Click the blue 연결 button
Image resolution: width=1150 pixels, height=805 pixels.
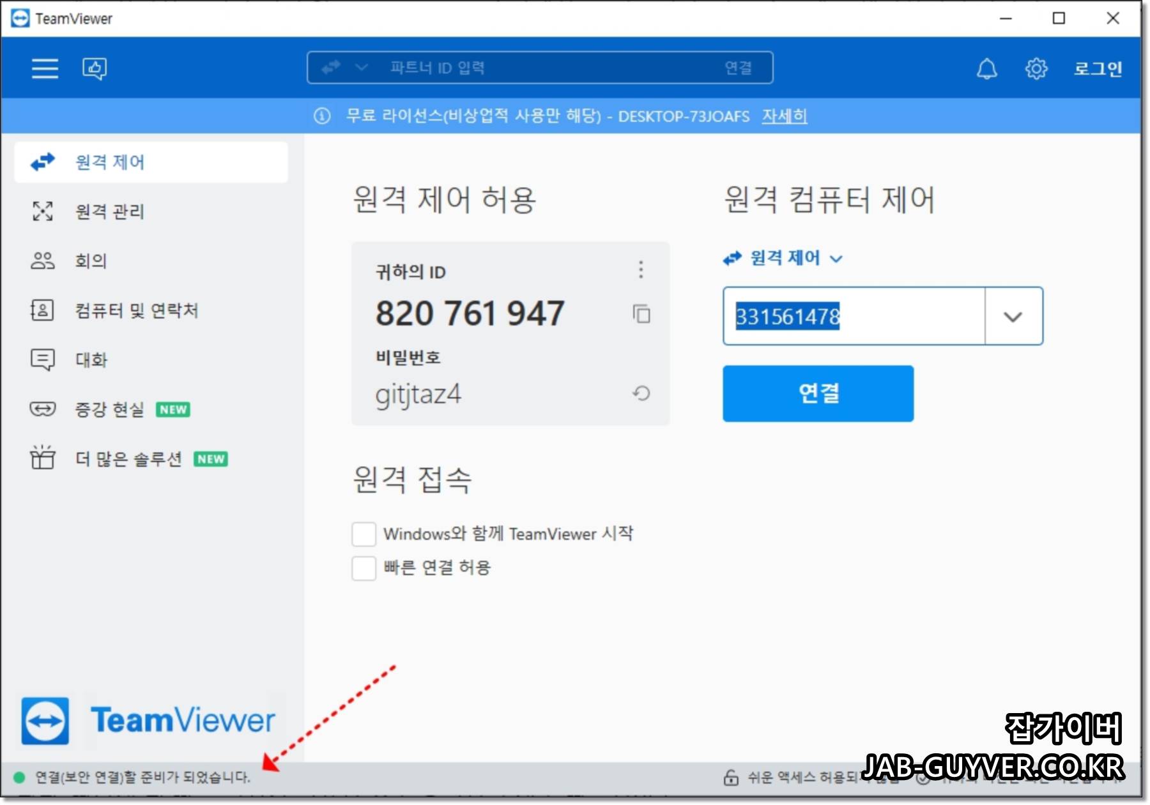pyautogui.click(x=818, y=393)
